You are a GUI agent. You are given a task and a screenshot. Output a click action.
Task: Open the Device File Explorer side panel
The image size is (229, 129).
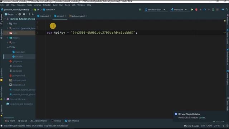(x=228, y=104)
